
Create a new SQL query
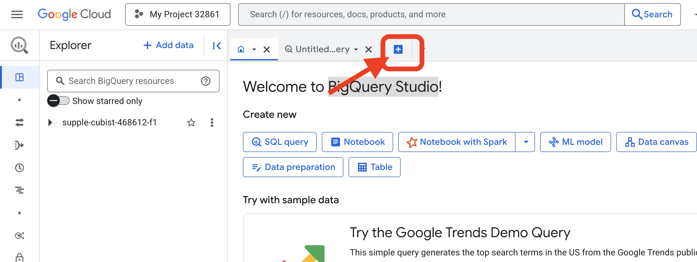click(x=279, y=142)
